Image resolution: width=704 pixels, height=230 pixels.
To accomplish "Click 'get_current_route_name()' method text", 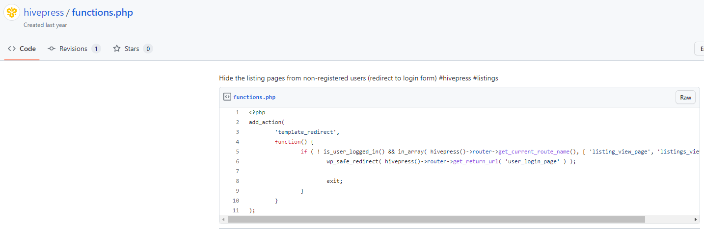I will (x=537, y=152).
